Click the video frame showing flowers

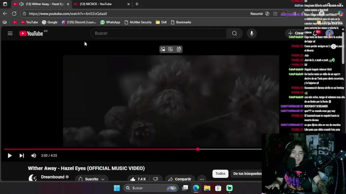coord(171,101)
